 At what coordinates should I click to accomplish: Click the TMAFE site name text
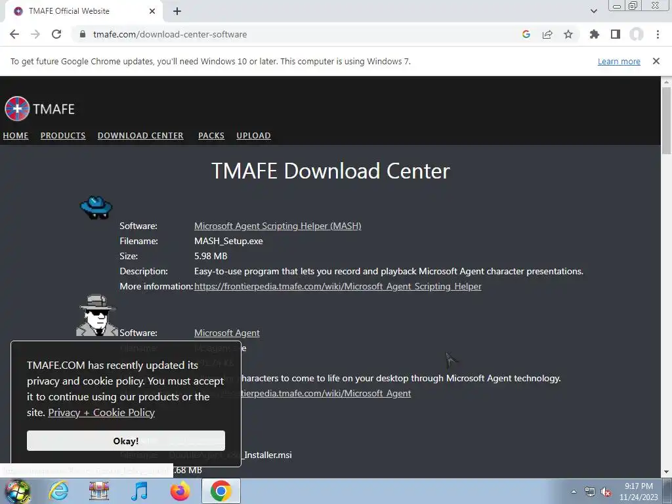pos(54,110)
